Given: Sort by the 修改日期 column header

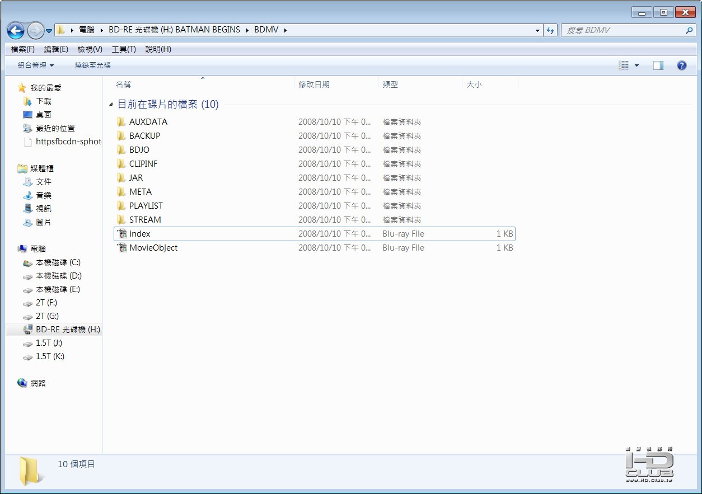Looking at the screenshot, I should [x=336, y=84].
